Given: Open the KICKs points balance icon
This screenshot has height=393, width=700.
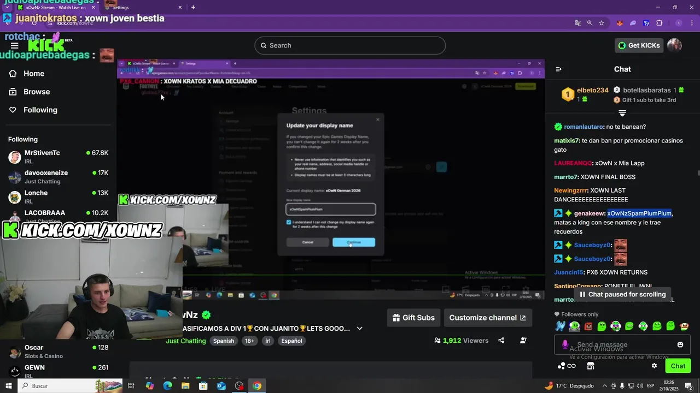Looking at the screenshot, I should click(567, 366).
